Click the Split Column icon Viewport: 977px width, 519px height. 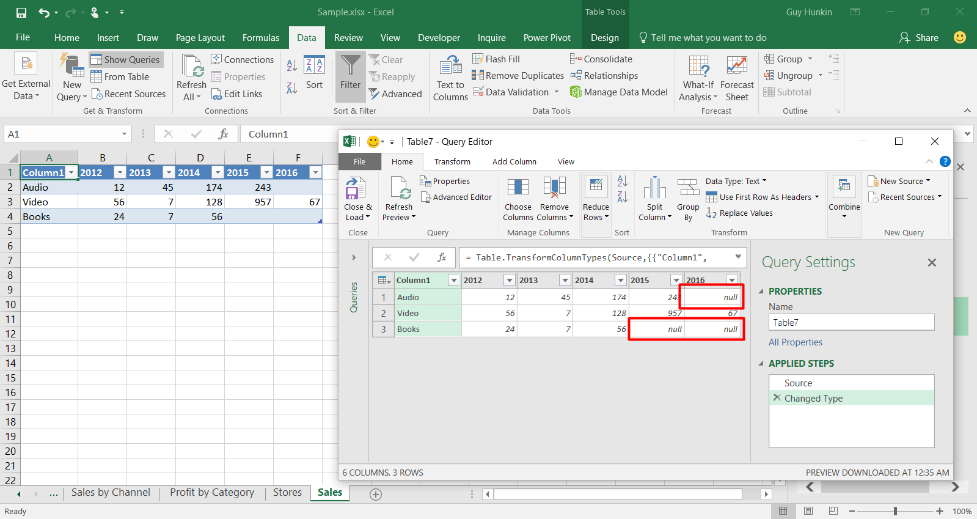pyautogui.click(x=654, y=189)
